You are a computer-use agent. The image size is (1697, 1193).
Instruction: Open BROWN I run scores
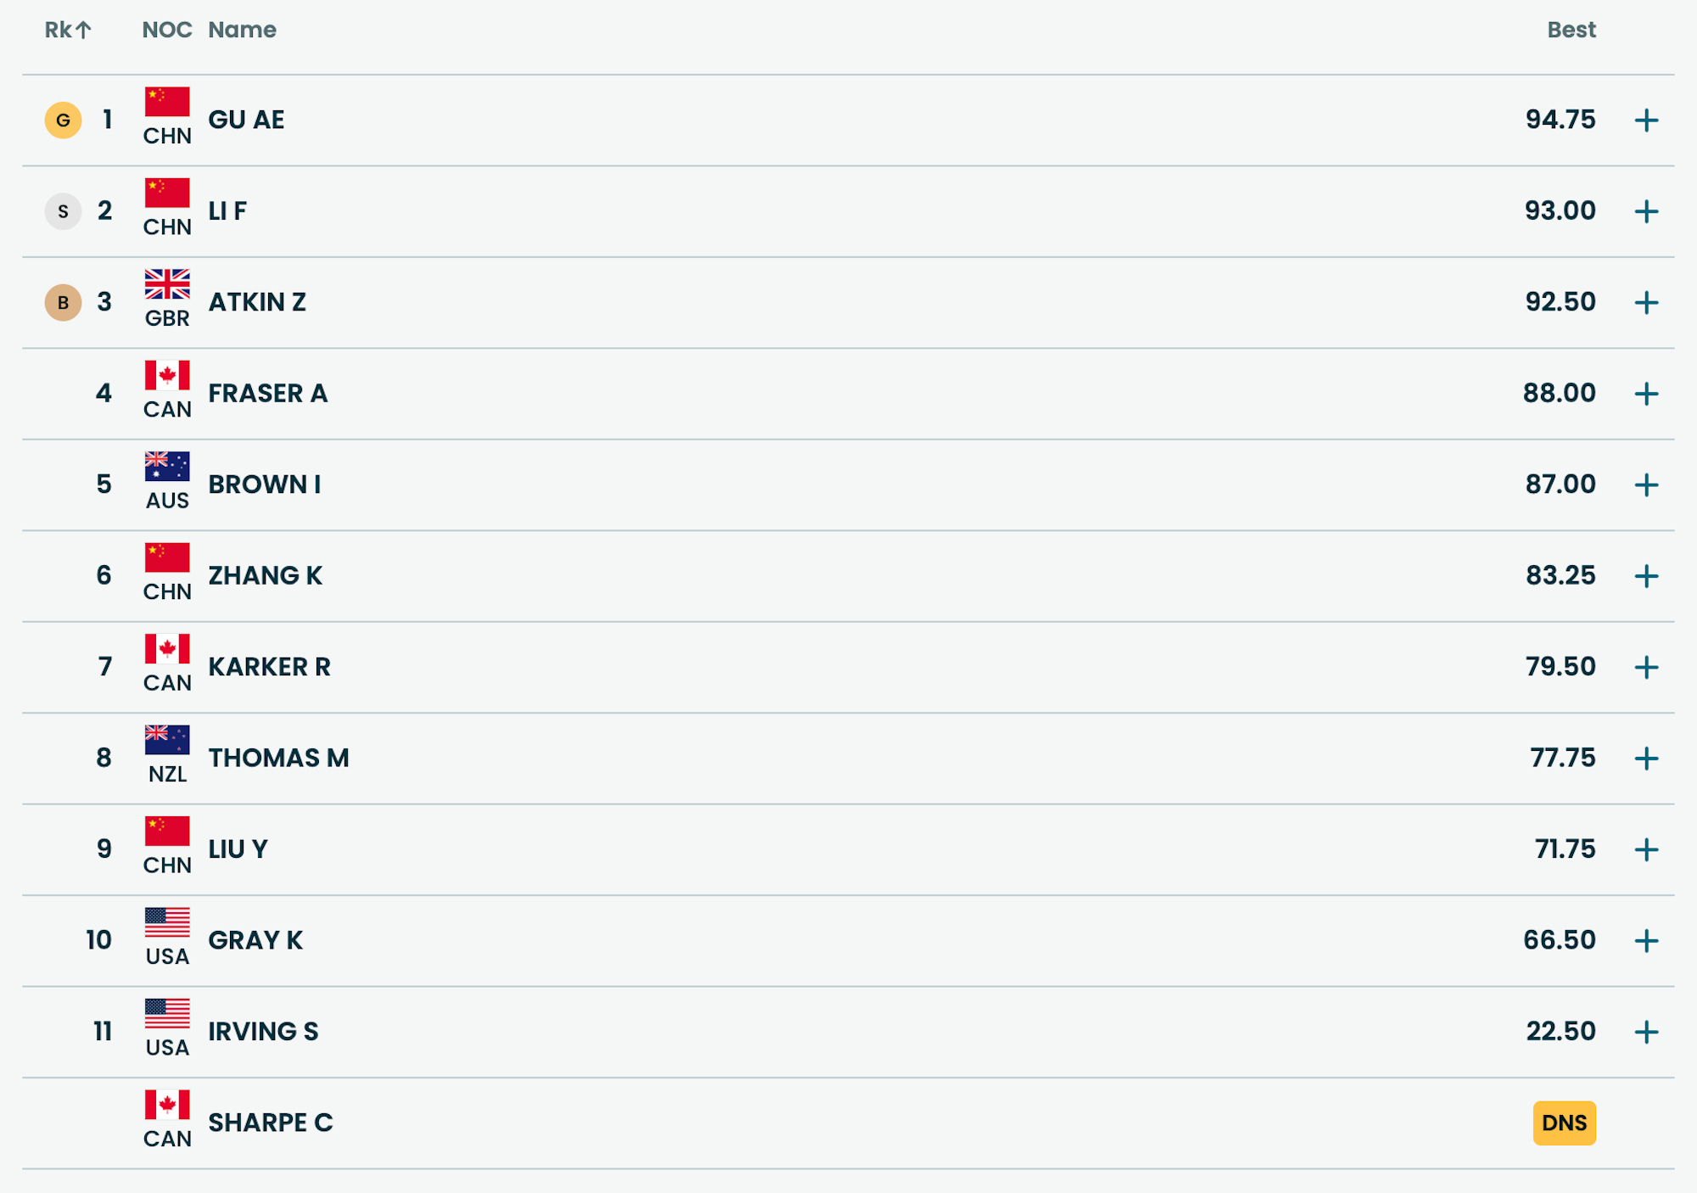tap(1646, 485)
